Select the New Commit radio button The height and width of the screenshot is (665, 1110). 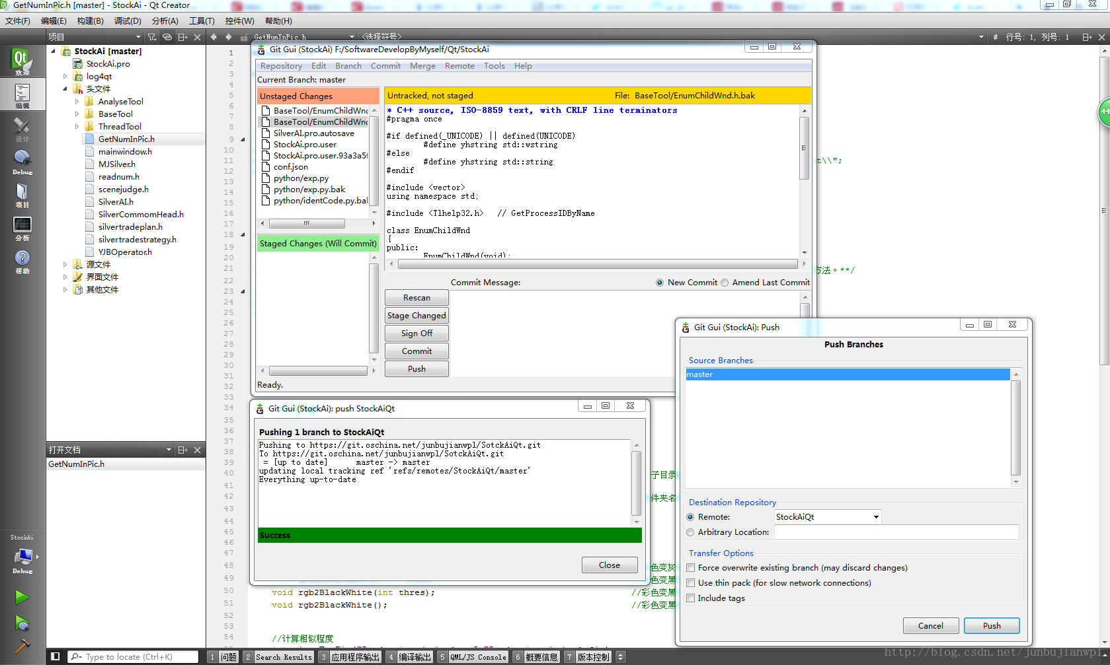tap(660, 283)
